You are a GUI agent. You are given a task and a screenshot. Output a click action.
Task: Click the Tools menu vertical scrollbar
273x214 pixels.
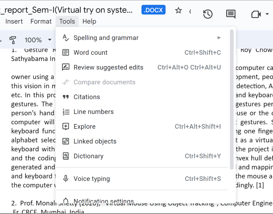[x=232, y=99]
